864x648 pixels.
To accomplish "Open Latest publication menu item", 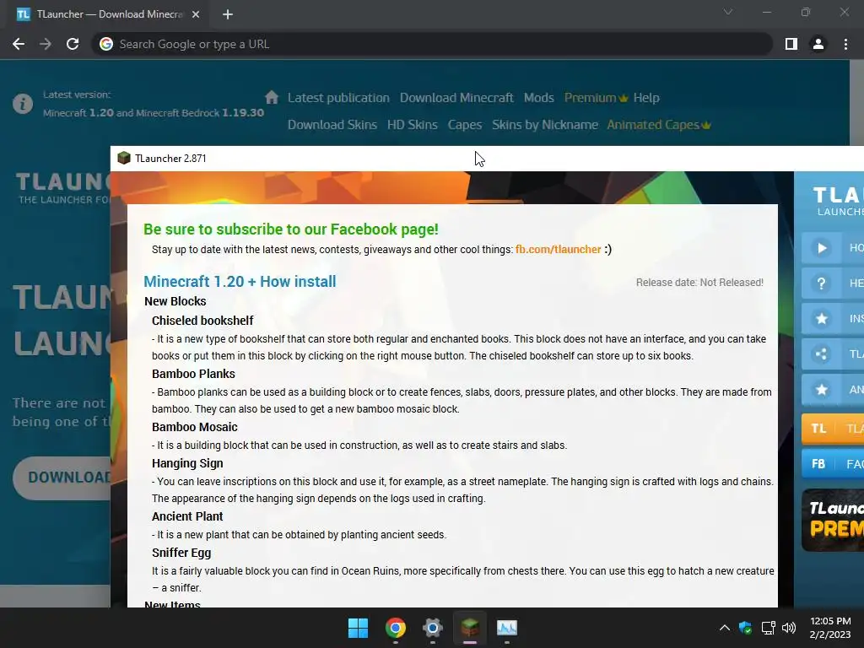I will click(338, 98).
